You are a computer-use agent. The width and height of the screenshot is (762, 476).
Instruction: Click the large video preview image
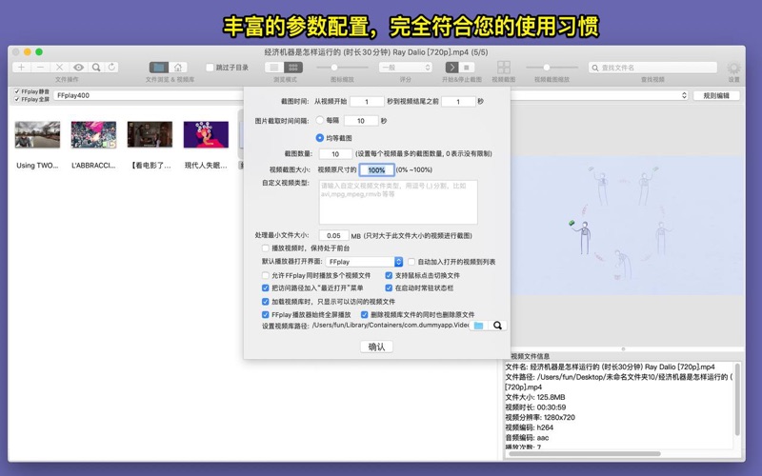point(628,226)
